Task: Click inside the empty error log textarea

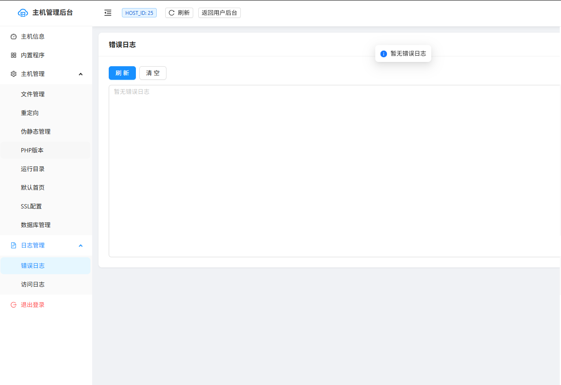Action: point(297,170)
